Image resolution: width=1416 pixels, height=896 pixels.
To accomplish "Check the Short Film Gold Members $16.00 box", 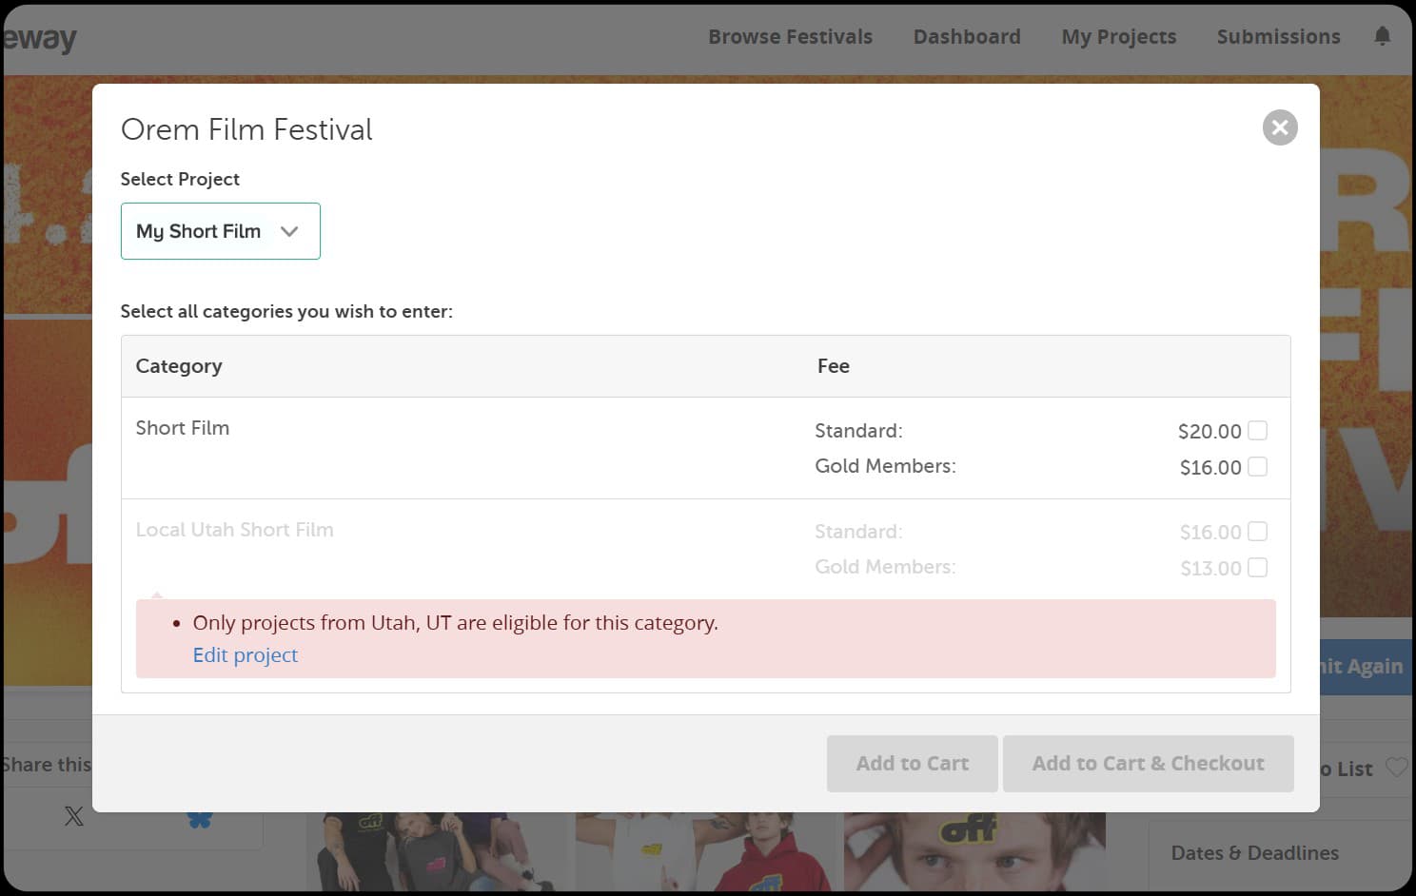I will coord(1257,467).
